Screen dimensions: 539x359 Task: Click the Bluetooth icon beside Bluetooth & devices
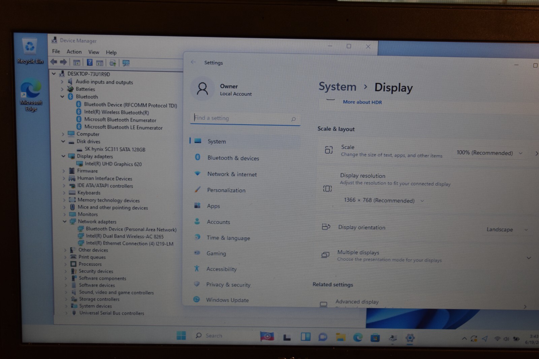pos(197,157)
